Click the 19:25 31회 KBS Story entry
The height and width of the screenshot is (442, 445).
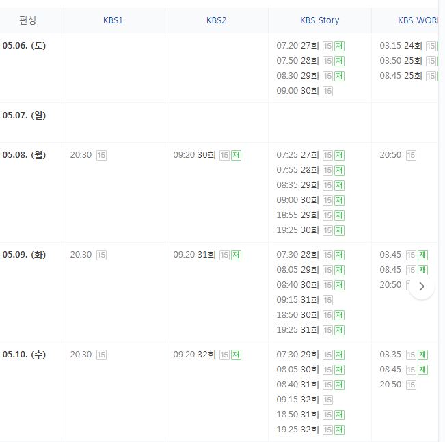click(310, 330)
